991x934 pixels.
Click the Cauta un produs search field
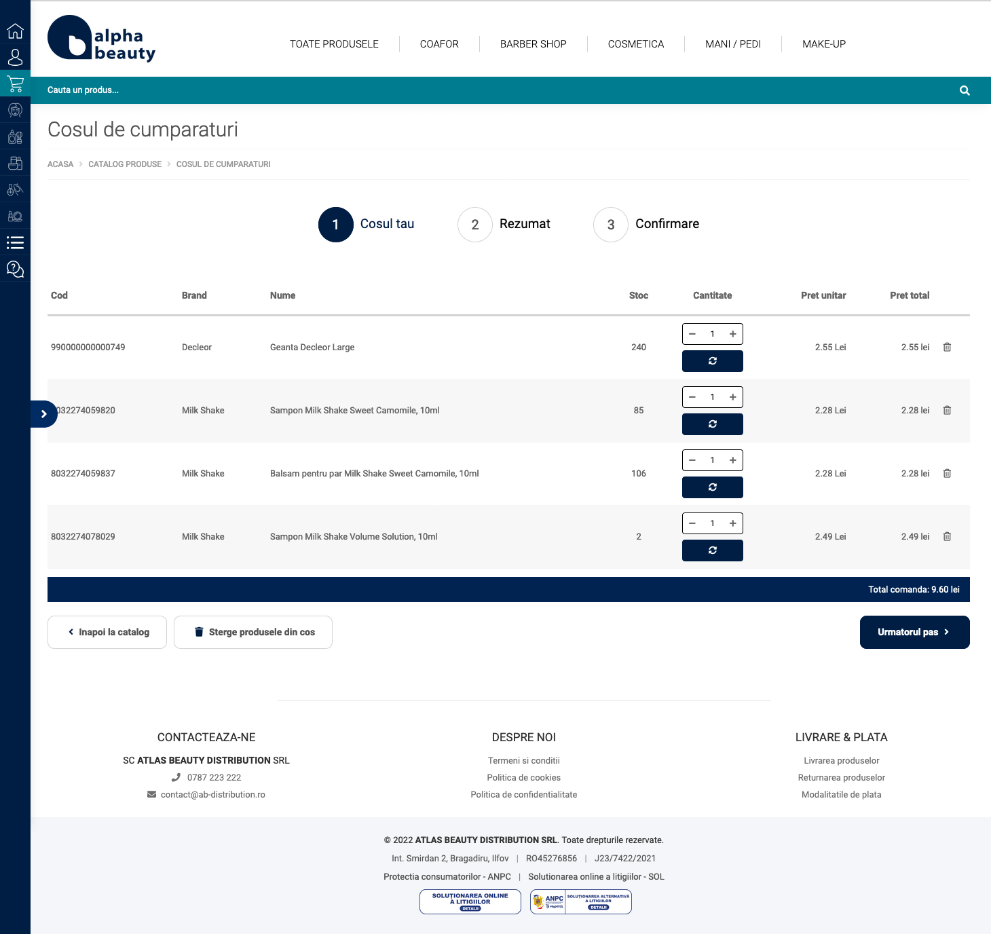[x=475, y=90]
